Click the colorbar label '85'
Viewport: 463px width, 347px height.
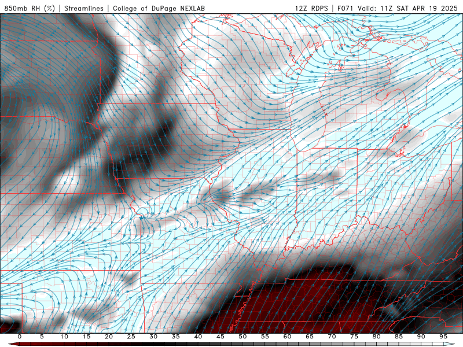pos(399,337)
